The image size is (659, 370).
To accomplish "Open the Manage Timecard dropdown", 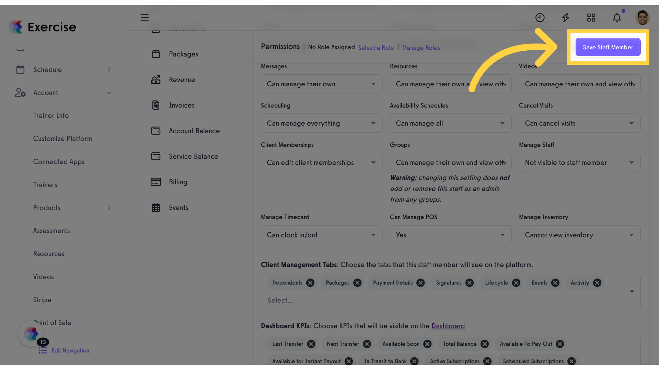I will tap(322, 235).
